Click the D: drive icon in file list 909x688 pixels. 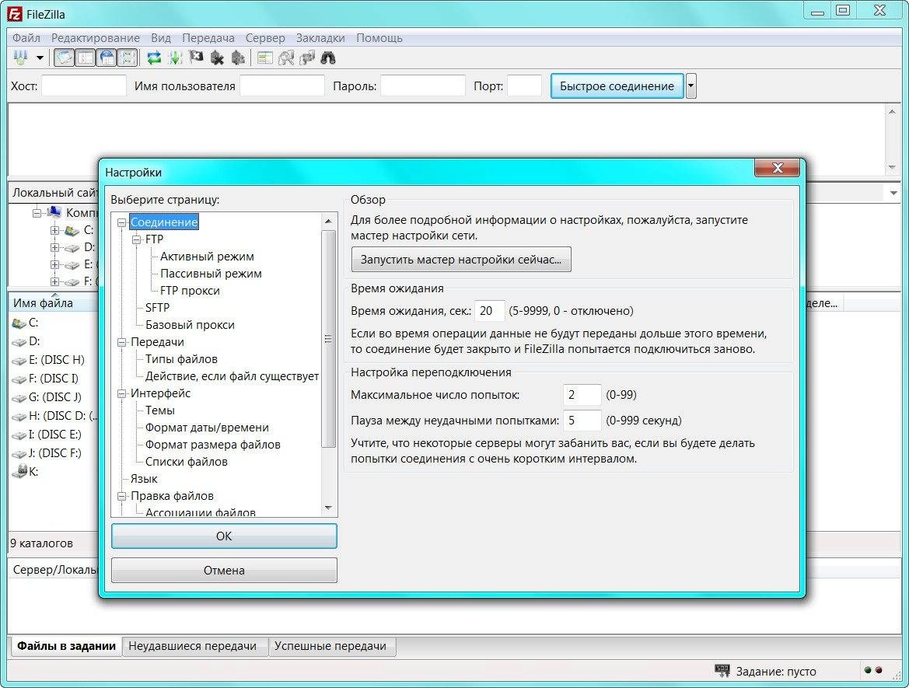pyautogui.click(x=19, y=341)
